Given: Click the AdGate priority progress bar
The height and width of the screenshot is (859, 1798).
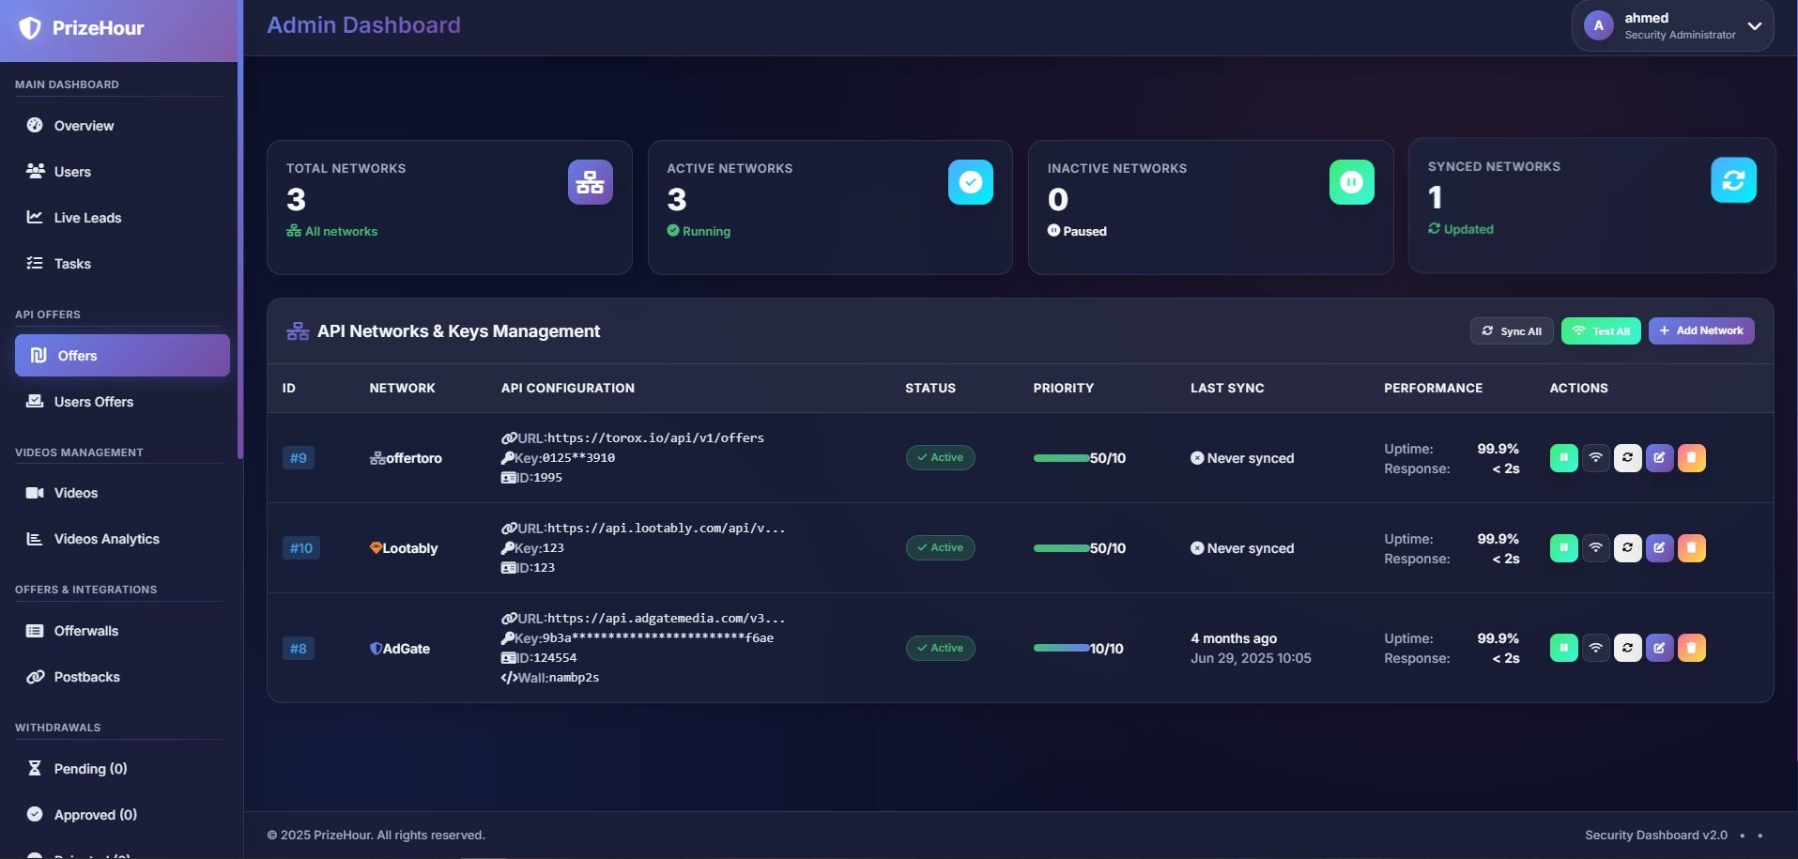Looking at the screenshot, I should tap(1061, 648).
